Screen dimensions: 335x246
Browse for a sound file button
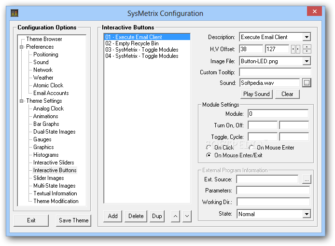click(307, 82)
